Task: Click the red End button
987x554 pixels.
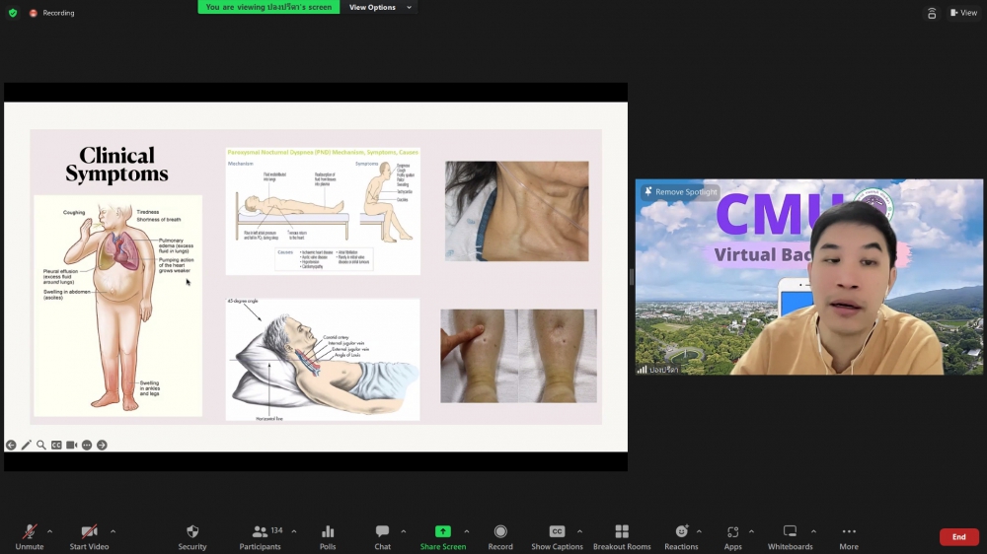Action: [x=958, y=537]
